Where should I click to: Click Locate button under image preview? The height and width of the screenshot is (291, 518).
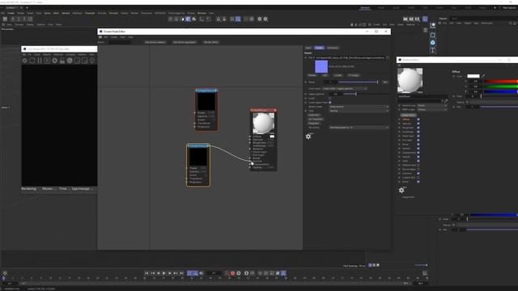338,75
